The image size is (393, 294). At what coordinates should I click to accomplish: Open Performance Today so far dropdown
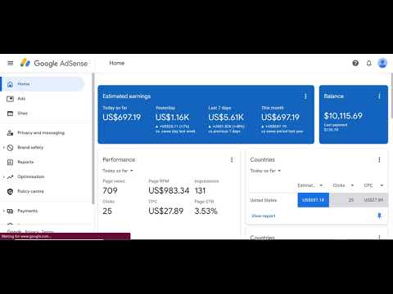(x=118, y=171)
